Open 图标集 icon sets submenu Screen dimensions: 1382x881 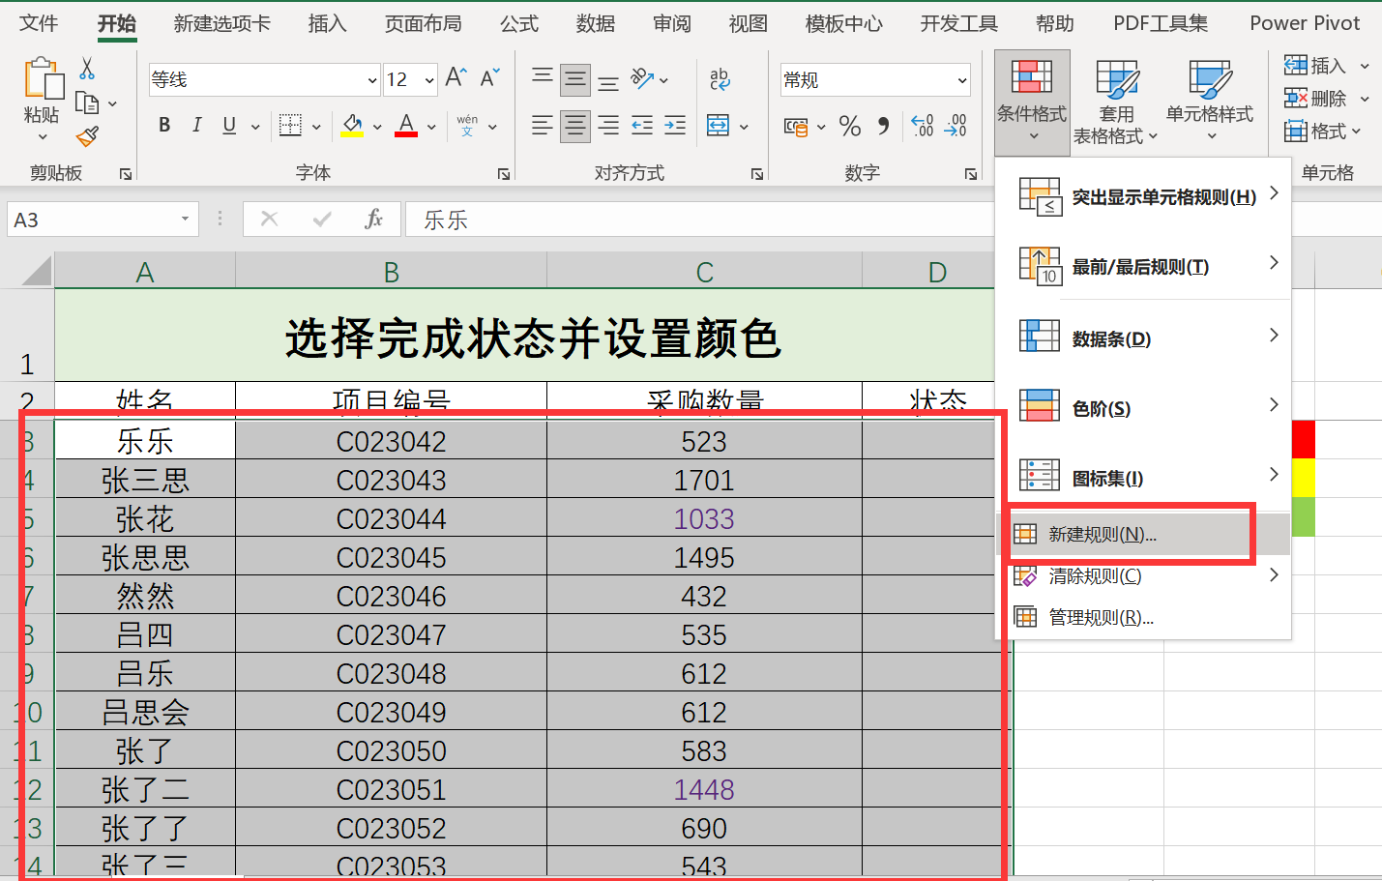(1144, 478)
